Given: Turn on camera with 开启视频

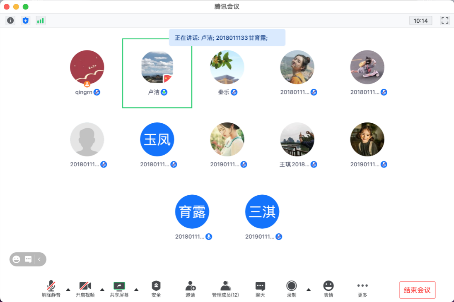Looking at the screenshot, I should tap(85, 289).
